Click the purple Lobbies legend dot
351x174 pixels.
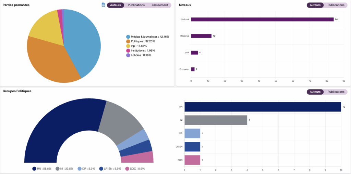(128, 55)
